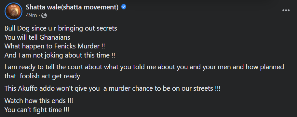Click the 'And I am not joking' line
The width and height of the screenshot is (297, 117).
click(x=60, y=56)
